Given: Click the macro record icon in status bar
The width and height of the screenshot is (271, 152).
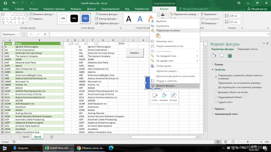Looking at the screenshot, I should coord(14,142).
